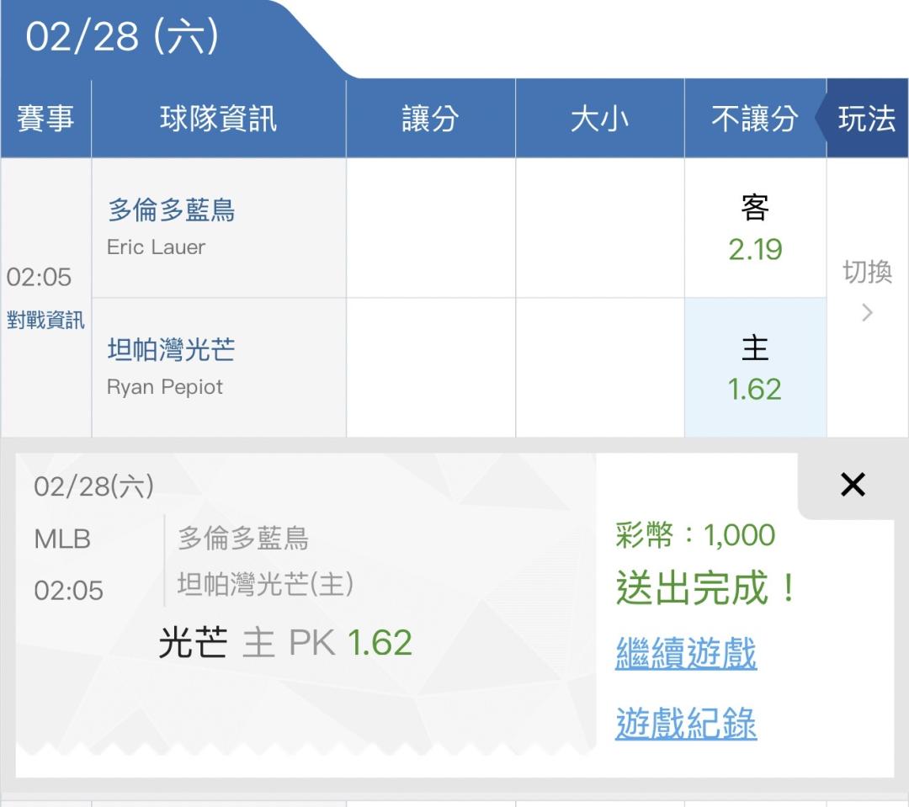Select the away 客 2.19 odds cell
Image resolution: width=909 pixels, height=807 pixels.
click(755, 229)
